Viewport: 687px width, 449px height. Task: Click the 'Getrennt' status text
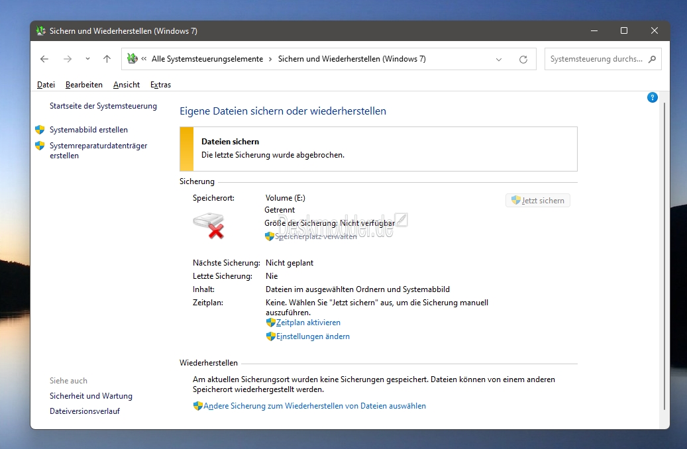pyautogui.click(x=280, y=211)
